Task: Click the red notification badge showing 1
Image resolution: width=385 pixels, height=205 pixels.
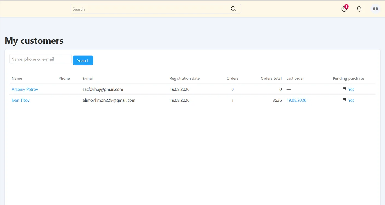Action: coord(346,7)
